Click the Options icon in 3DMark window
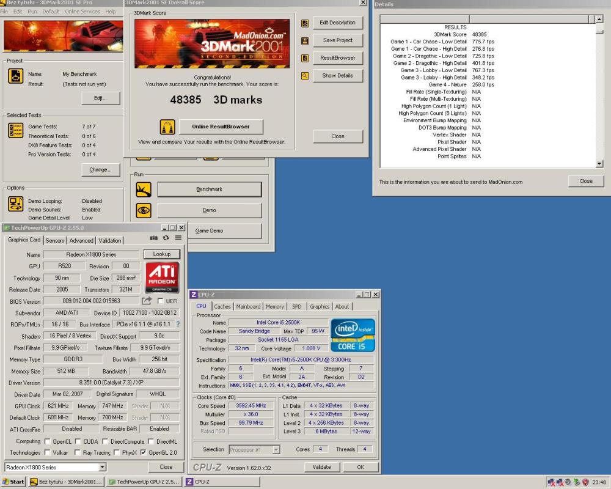This screenshot has height=489, width=611. point(16,204)
